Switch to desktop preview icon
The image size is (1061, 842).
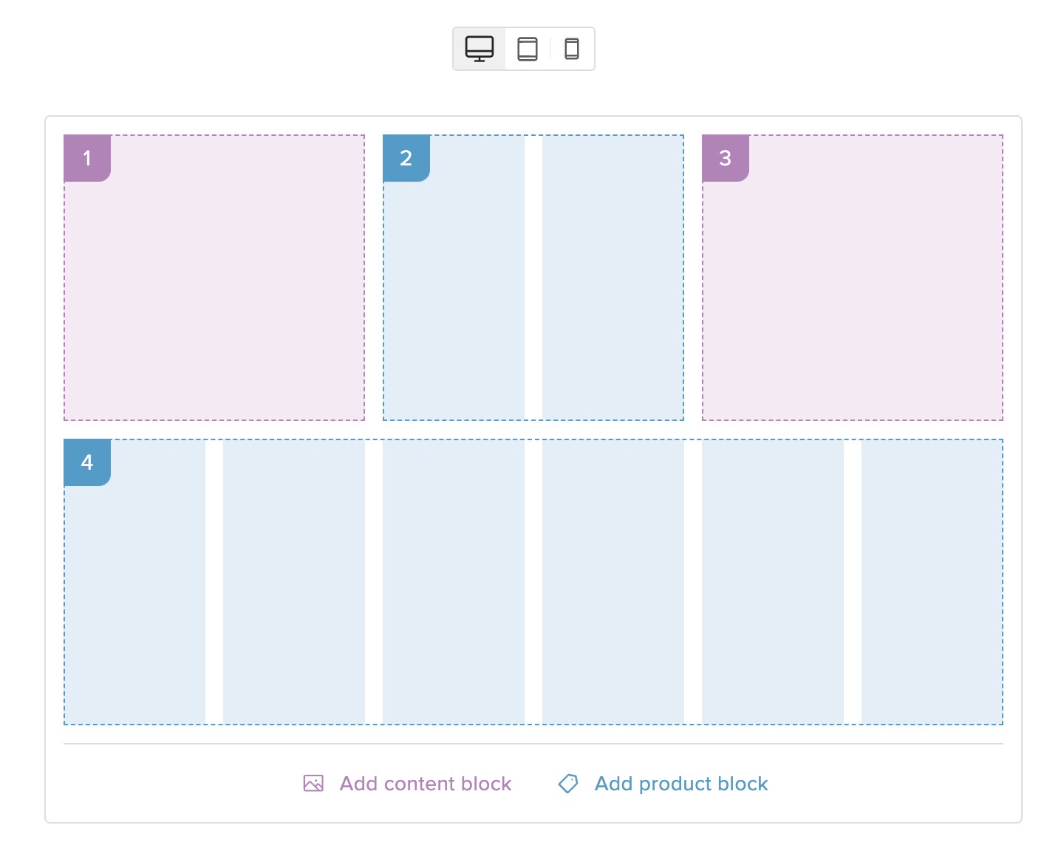click(479, 49)
